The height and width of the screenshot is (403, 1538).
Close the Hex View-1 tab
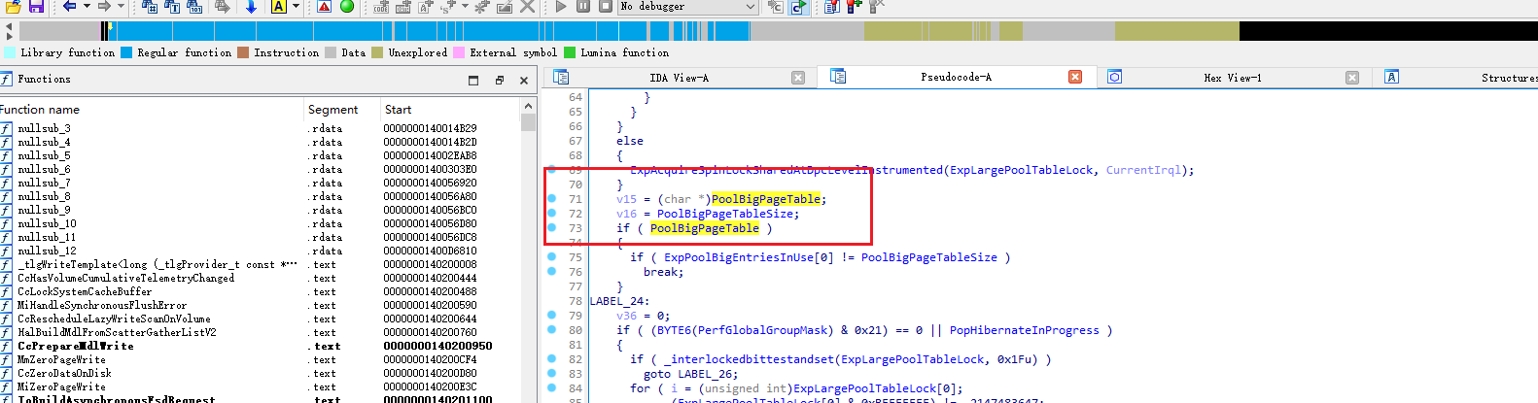(1352, 78)
